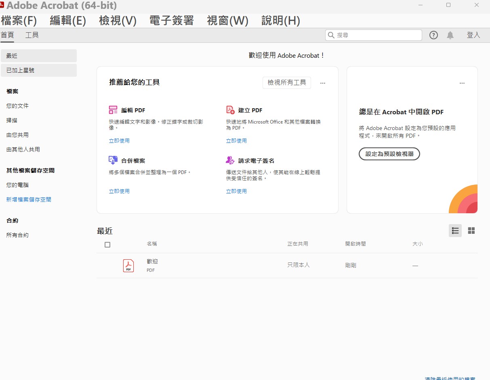Click the Request E-signature (請求電子簽名) icon
This screenshot has width=490, height=380.
click(x=230, y=160)
